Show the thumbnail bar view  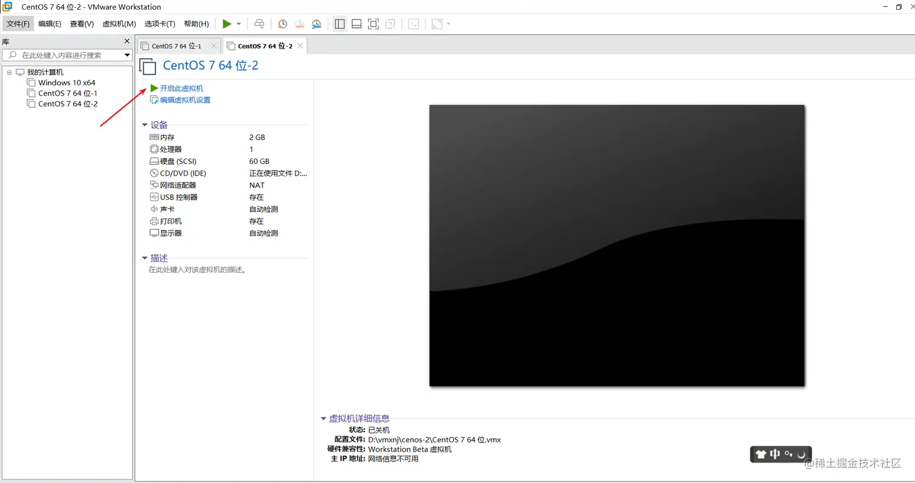point(356,24)
